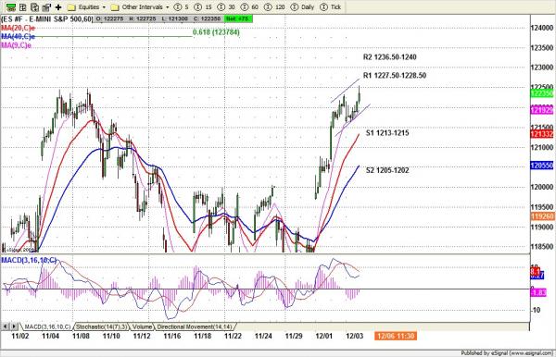Click the green Net change box in header
The height and width of the screenshot is (357, 556).
point(239,18)
